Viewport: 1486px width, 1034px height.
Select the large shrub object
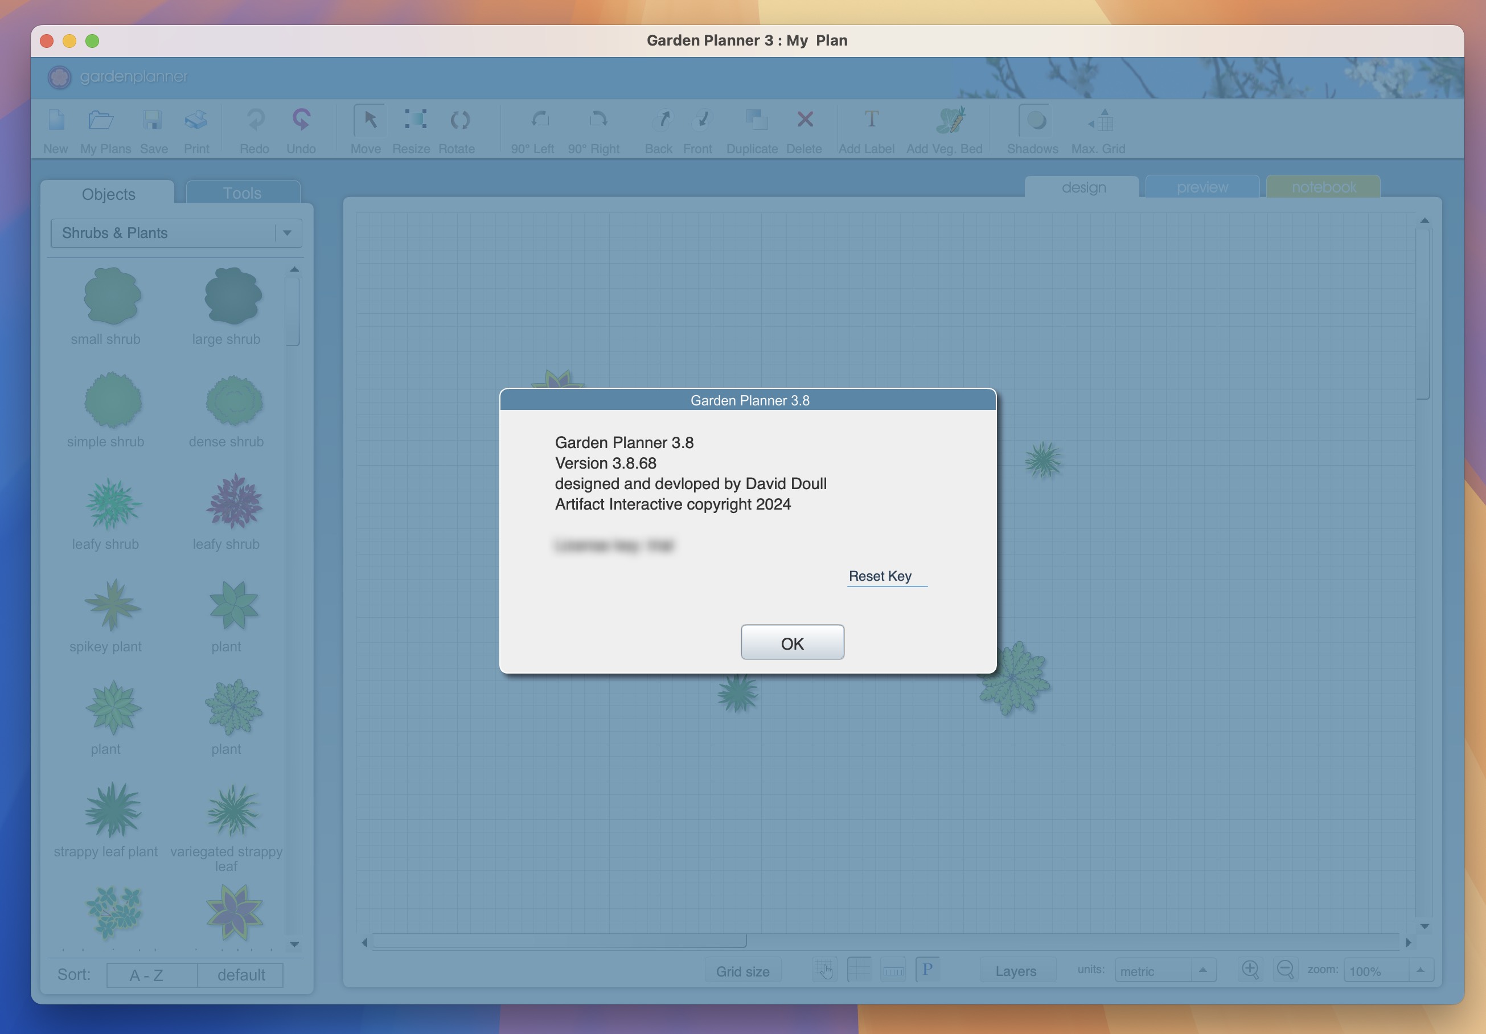pos(233,296)
